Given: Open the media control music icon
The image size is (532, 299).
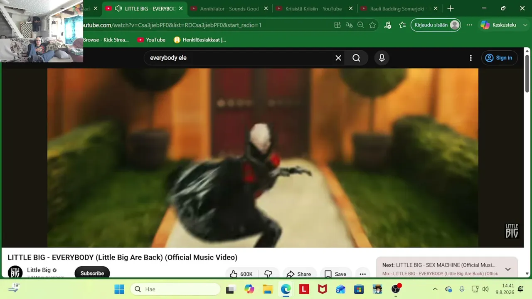Looking at the screenshot, I should coord(387,25).
